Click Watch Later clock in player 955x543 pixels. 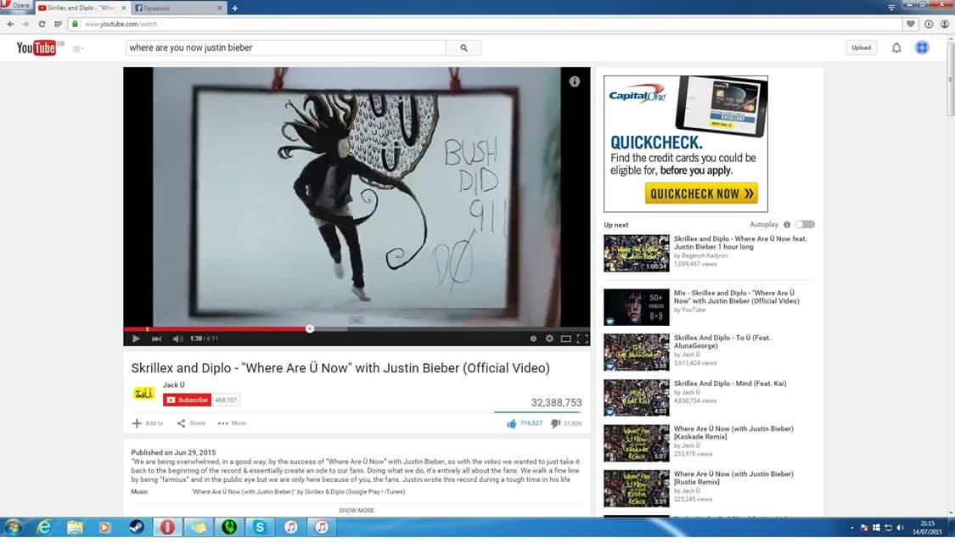click(x=533, y=339)
